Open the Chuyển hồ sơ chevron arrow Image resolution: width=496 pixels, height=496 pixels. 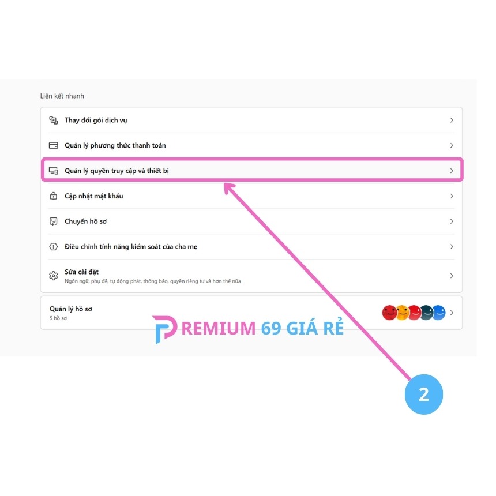pyautogui.click(x=452, y=221)
